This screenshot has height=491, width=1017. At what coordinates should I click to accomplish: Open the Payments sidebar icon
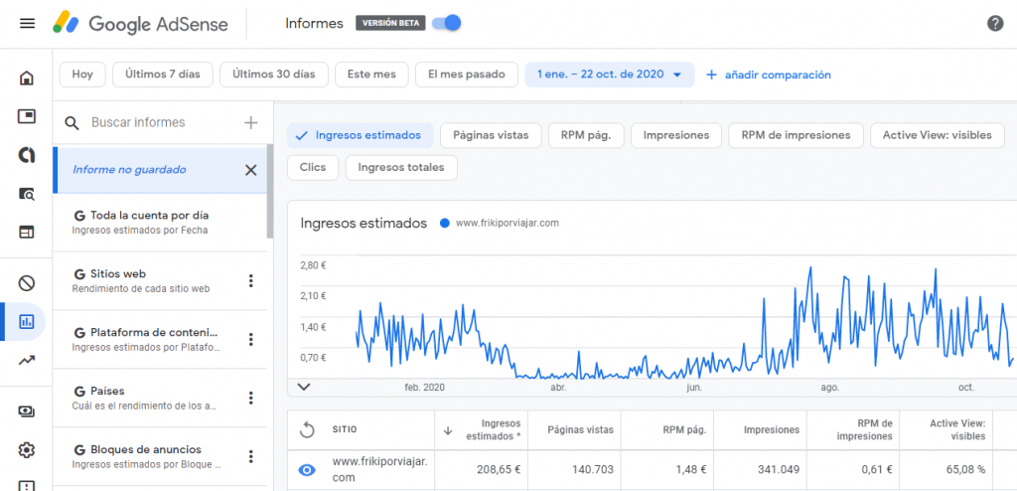click(x=27, y=411)
